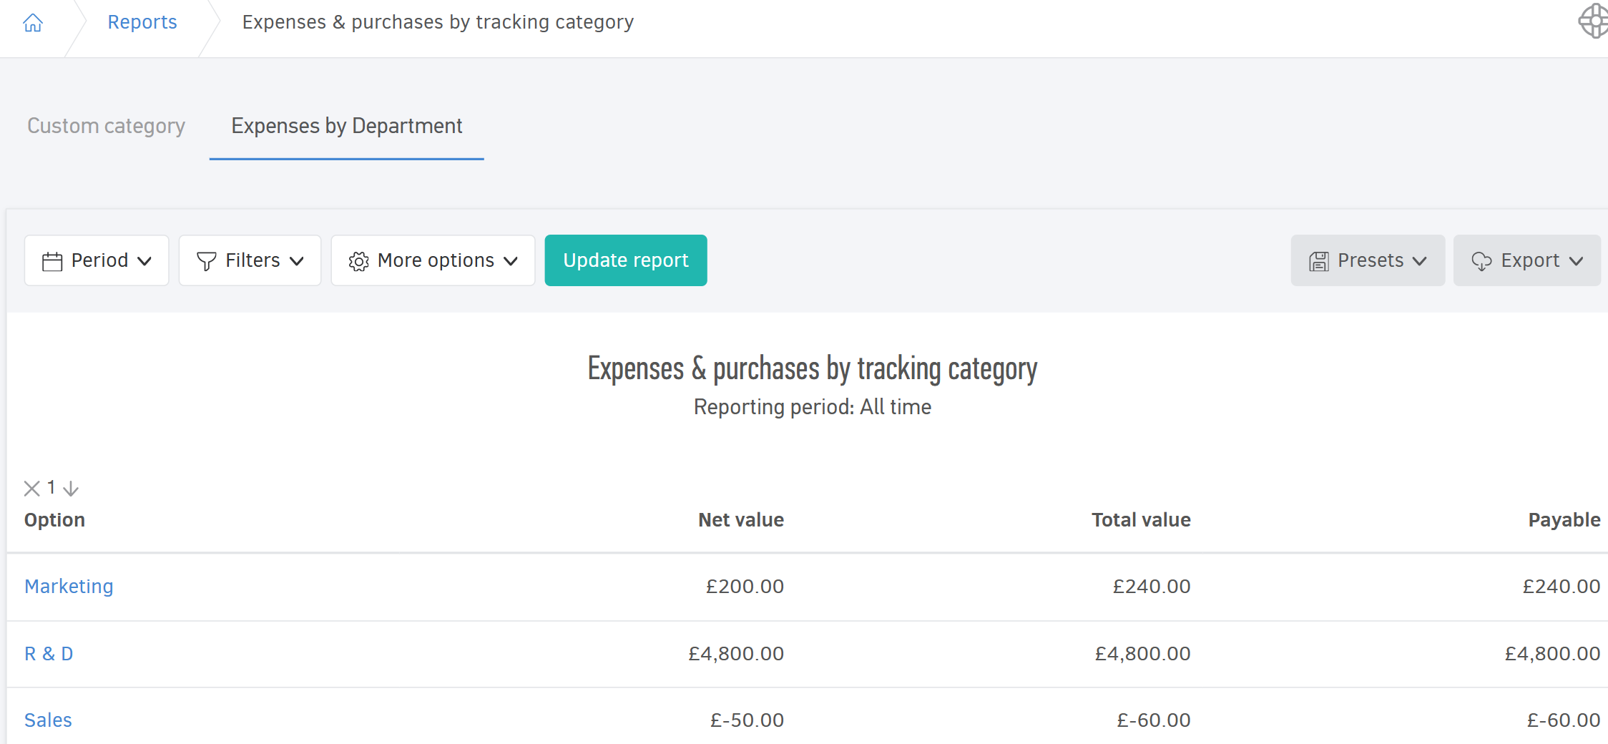Screen dimensions: 1608x744
Task: Expand the Filters dropdown chevron
Action: coord(297,261)
